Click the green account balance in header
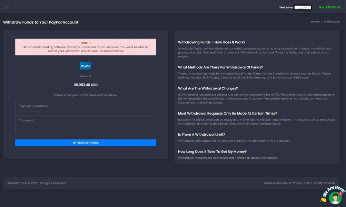Image resolution: width=346 pixels, height=207 pixels. point(330,7)
